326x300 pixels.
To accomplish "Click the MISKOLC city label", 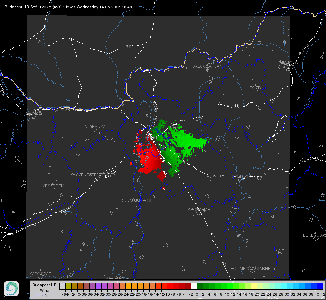I will point(289,63).
